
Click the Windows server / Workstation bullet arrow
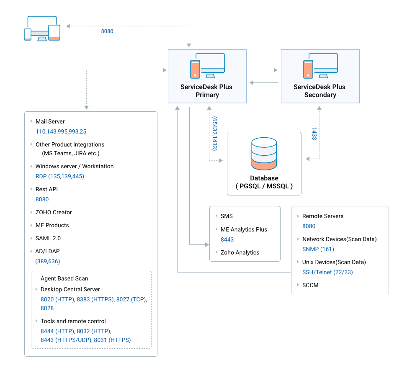pyautogui.click(x=31, y=166)
